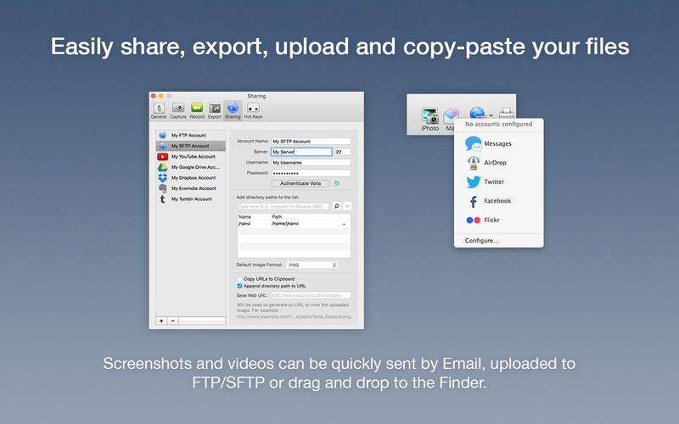Open the Capture preferences tab
The width and height of the screenshot is (679, 424).
tap(178, 110)
